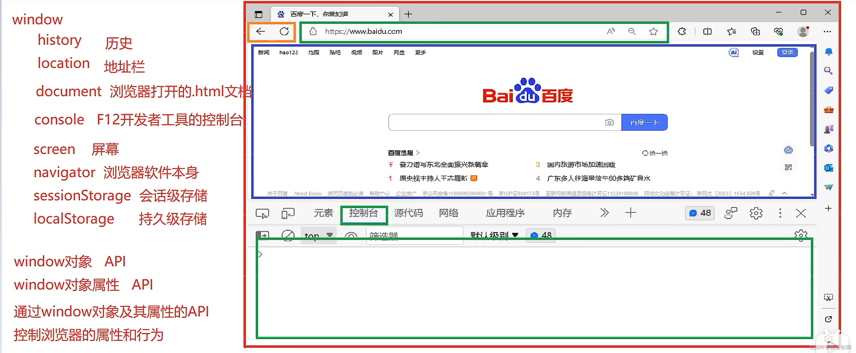Switch to 元素 tab in DevTools
The image size is (856, 353).
323,213
